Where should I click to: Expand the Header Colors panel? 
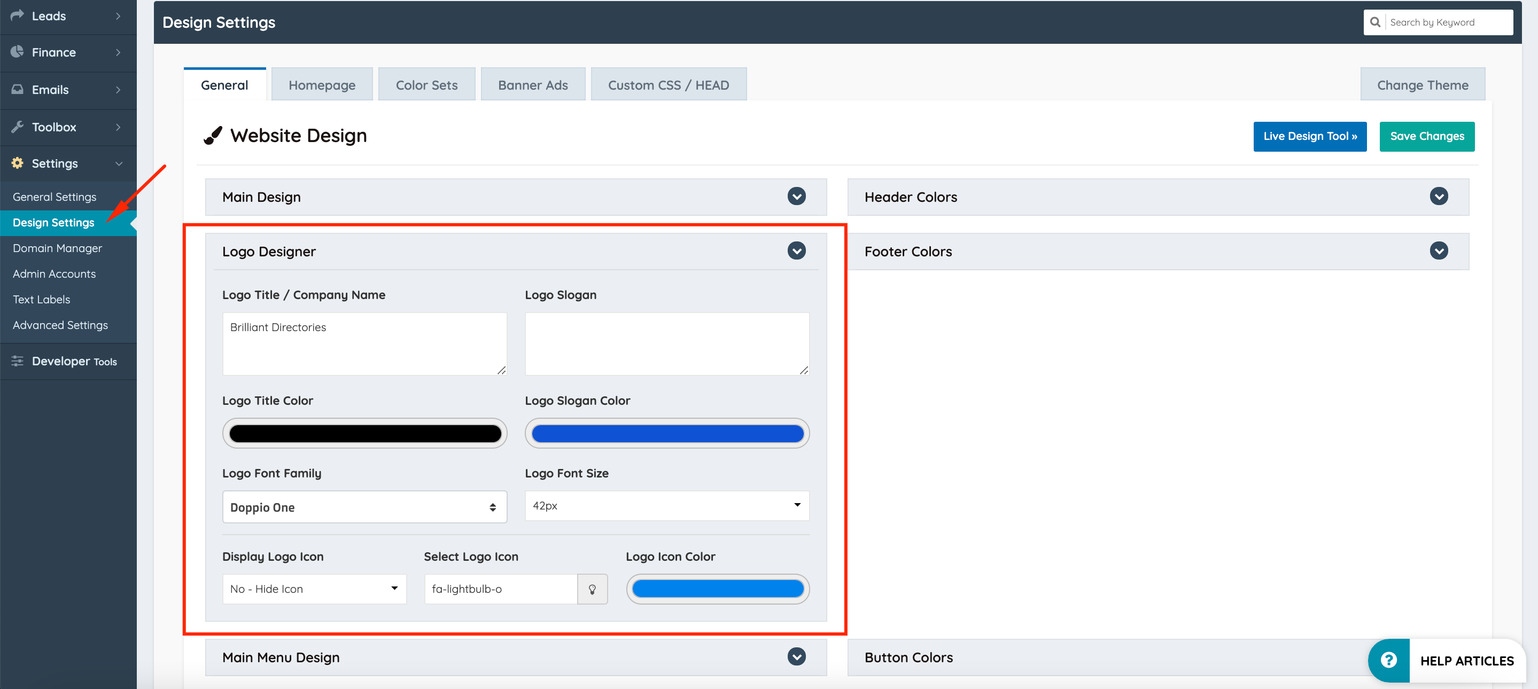pyautogui.click(x=1438, y=196)
